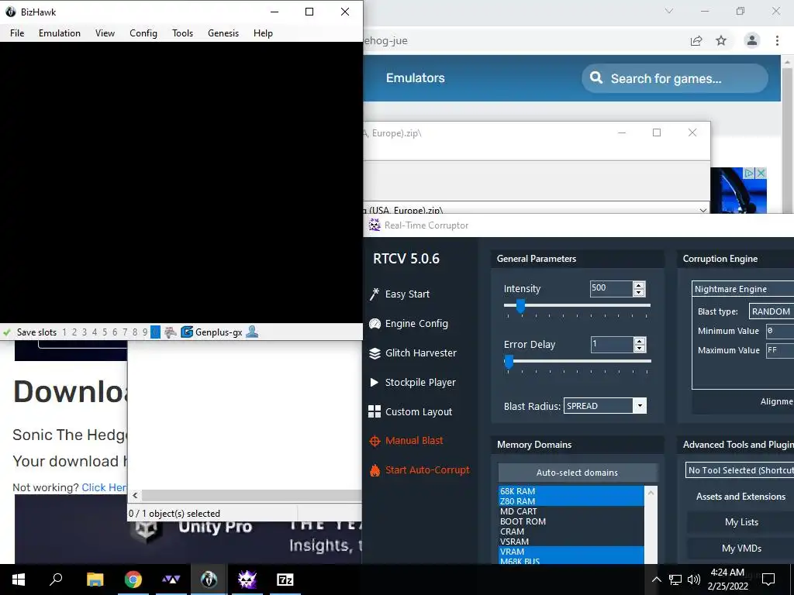
Task: Click the Error Delay value field
Action: (x=612, y=345)
